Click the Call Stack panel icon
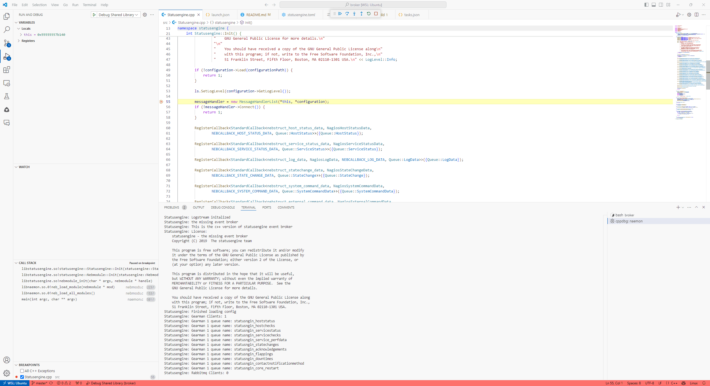The image size is (710, 386). (x=17, y=262)
